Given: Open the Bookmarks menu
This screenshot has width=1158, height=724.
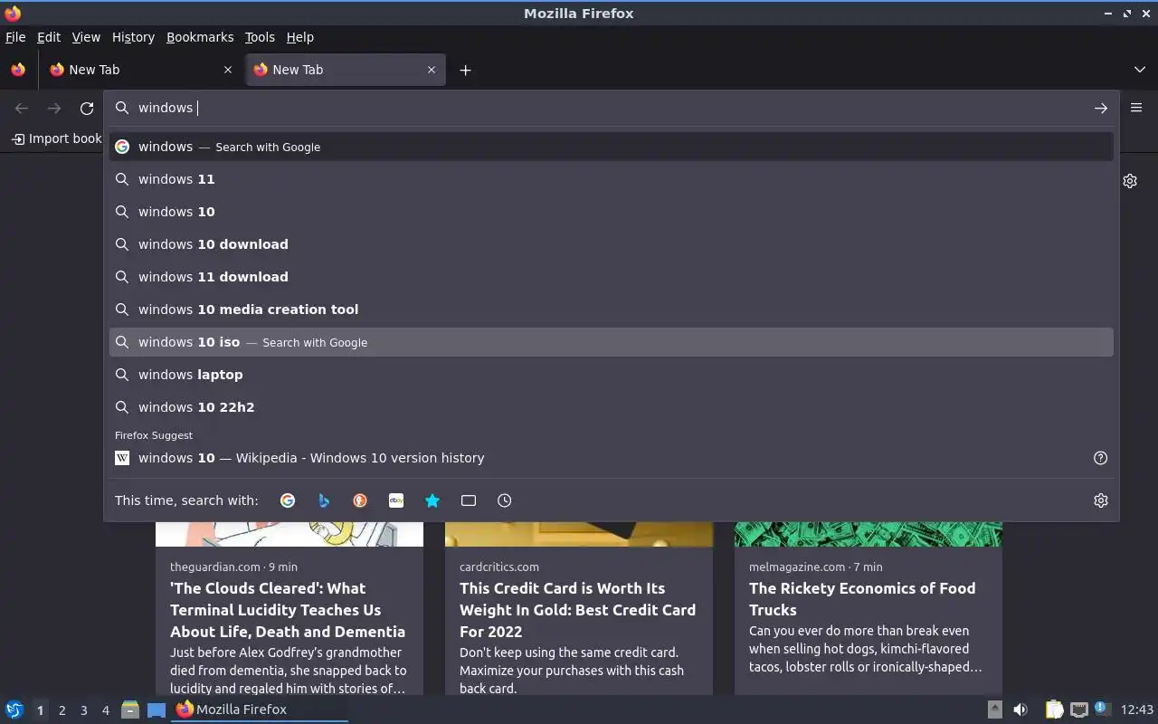Looking at the screenshot, I should pyautogui.click(x=200, y=37).
